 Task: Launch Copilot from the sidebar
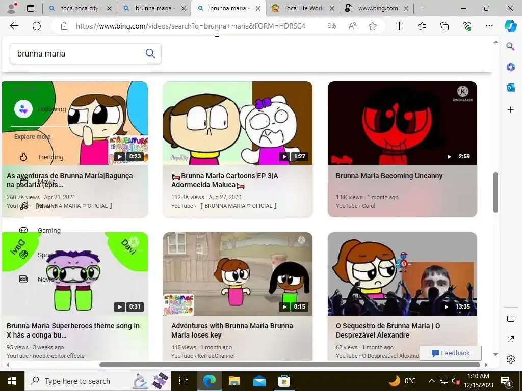(x=510, y=26)
